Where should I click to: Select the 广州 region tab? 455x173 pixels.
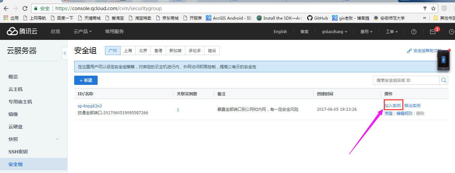(x=113, y=51)
